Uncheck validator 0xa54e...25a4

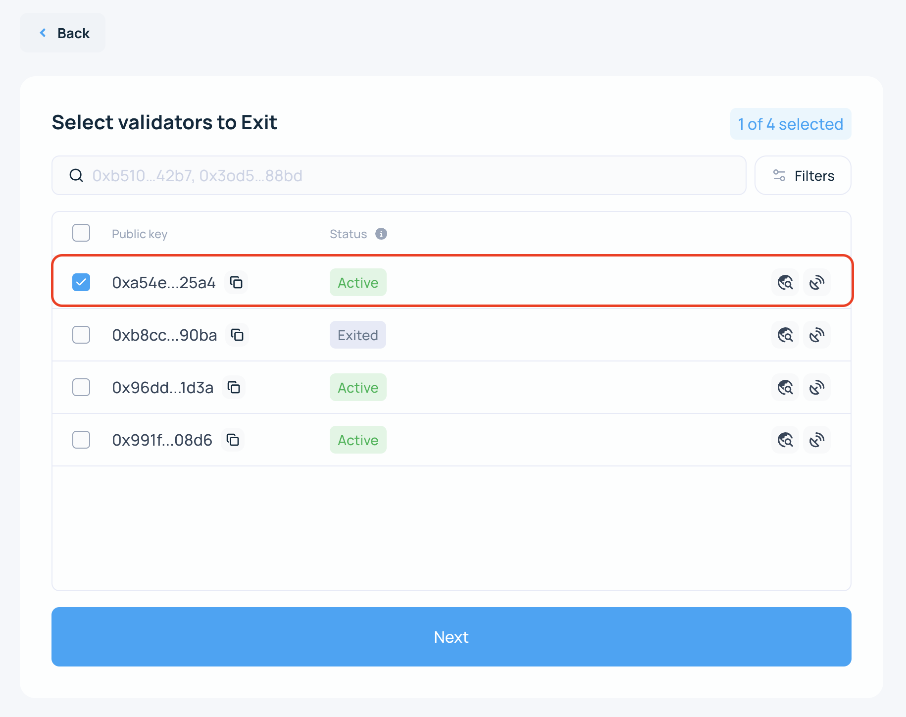pyautogui.click(x=81, y=282)
